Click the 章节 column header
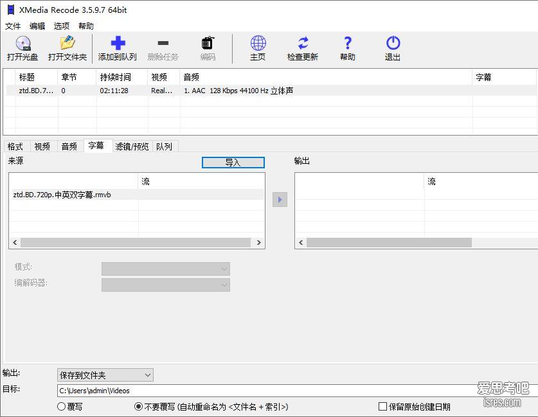 (77, 77)
